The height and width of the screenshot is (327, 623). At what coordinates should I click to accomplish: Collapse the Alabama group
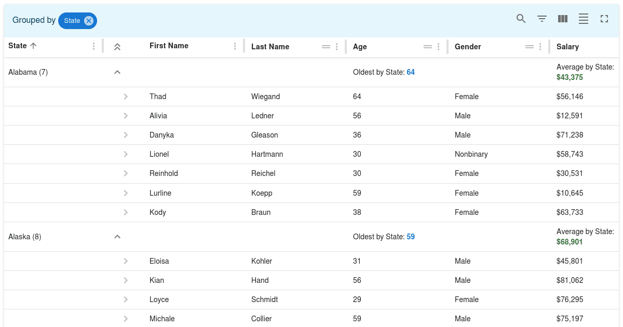tap(117, 72)
